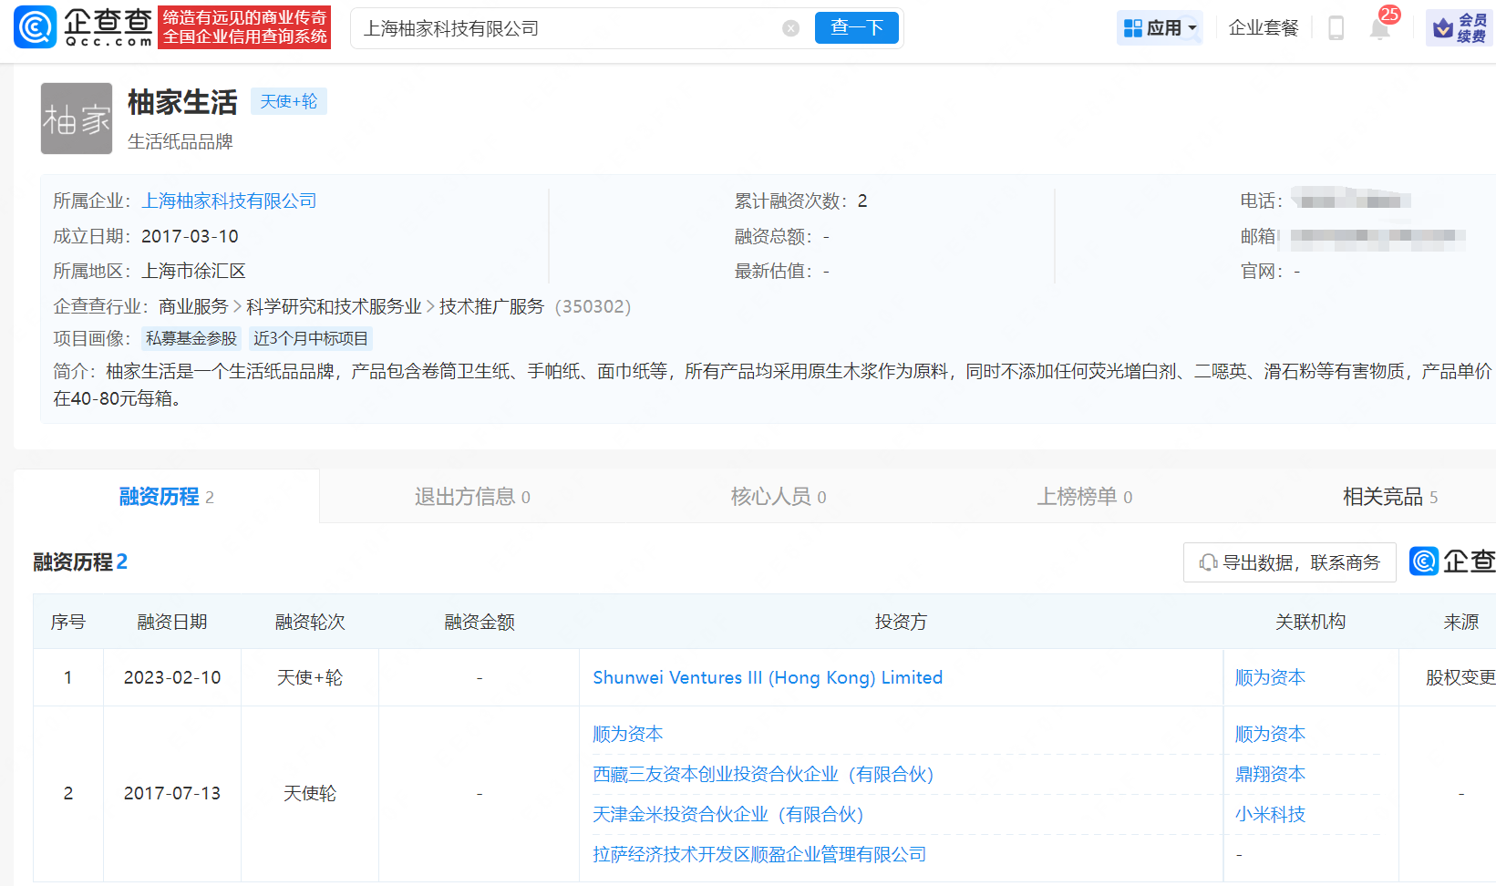Click the 投资方 column header

(x=901, y=622)
